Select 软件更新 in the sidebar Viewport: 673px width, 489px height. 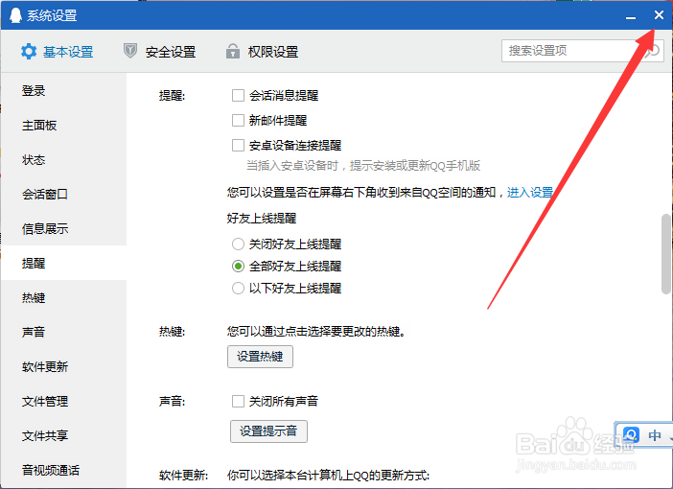coord(63,366)
